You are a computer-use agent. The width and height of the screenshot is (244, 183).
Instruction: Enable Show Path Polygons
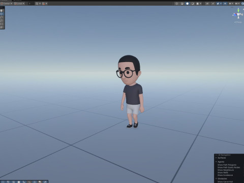point(227,165)
